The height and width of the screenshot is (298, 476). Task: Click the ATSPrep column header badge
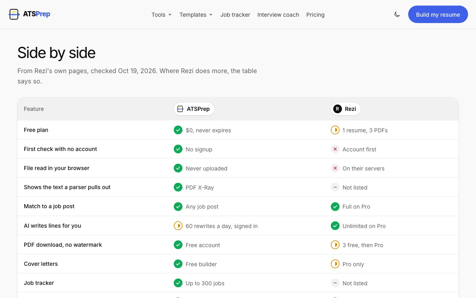coord(194,109)
